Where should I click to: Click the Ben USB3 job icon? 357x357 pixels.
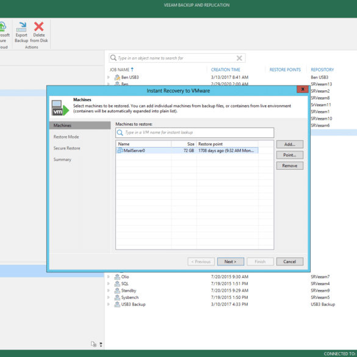pos(117,78)
